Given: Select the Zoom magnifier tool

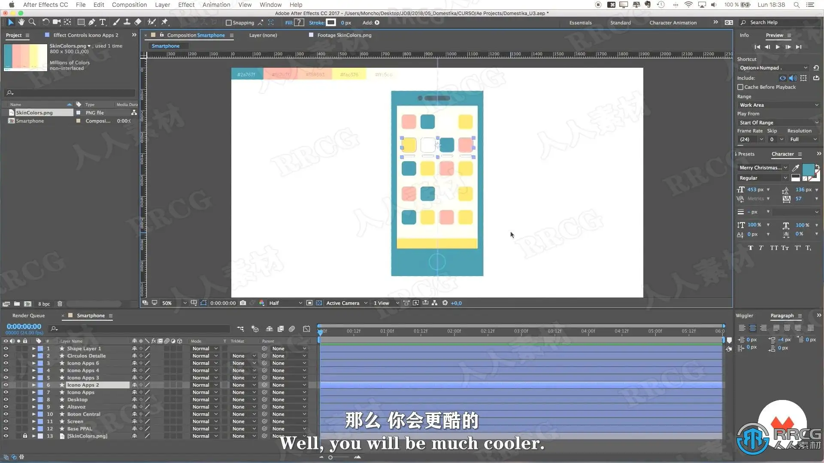Looking at the screenshot, I should (x=32, y=22).
